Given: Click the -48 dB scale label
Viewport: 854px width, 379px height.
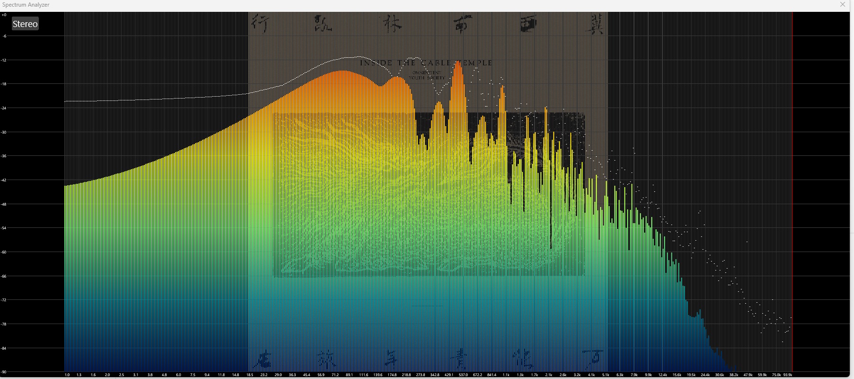Looking at the screenshot, I should (4, 204).
